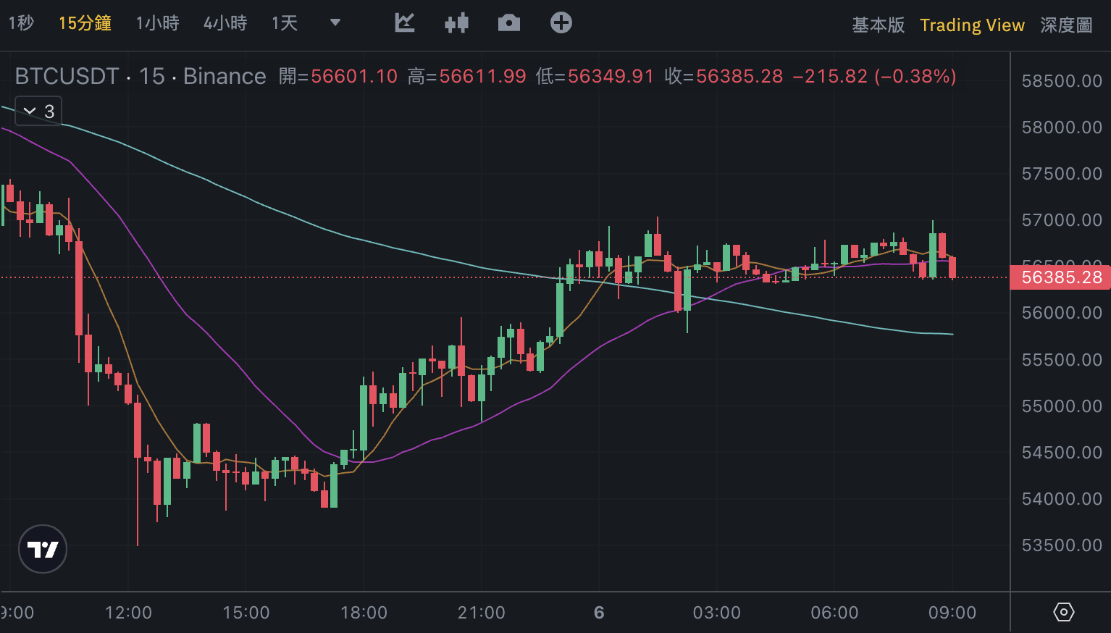Click the 18:00 time axis label
This screenshot has width=1111, height=633.
coord(364,613)
